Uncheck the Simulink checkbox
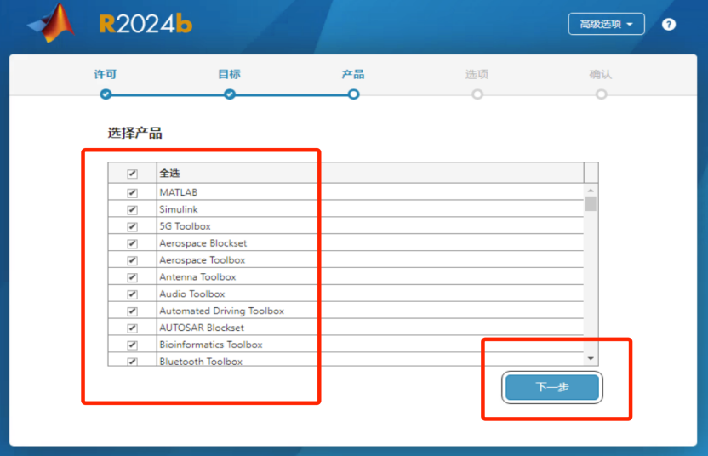The height and width of the screenshot is (456, 708). point(132,209)
